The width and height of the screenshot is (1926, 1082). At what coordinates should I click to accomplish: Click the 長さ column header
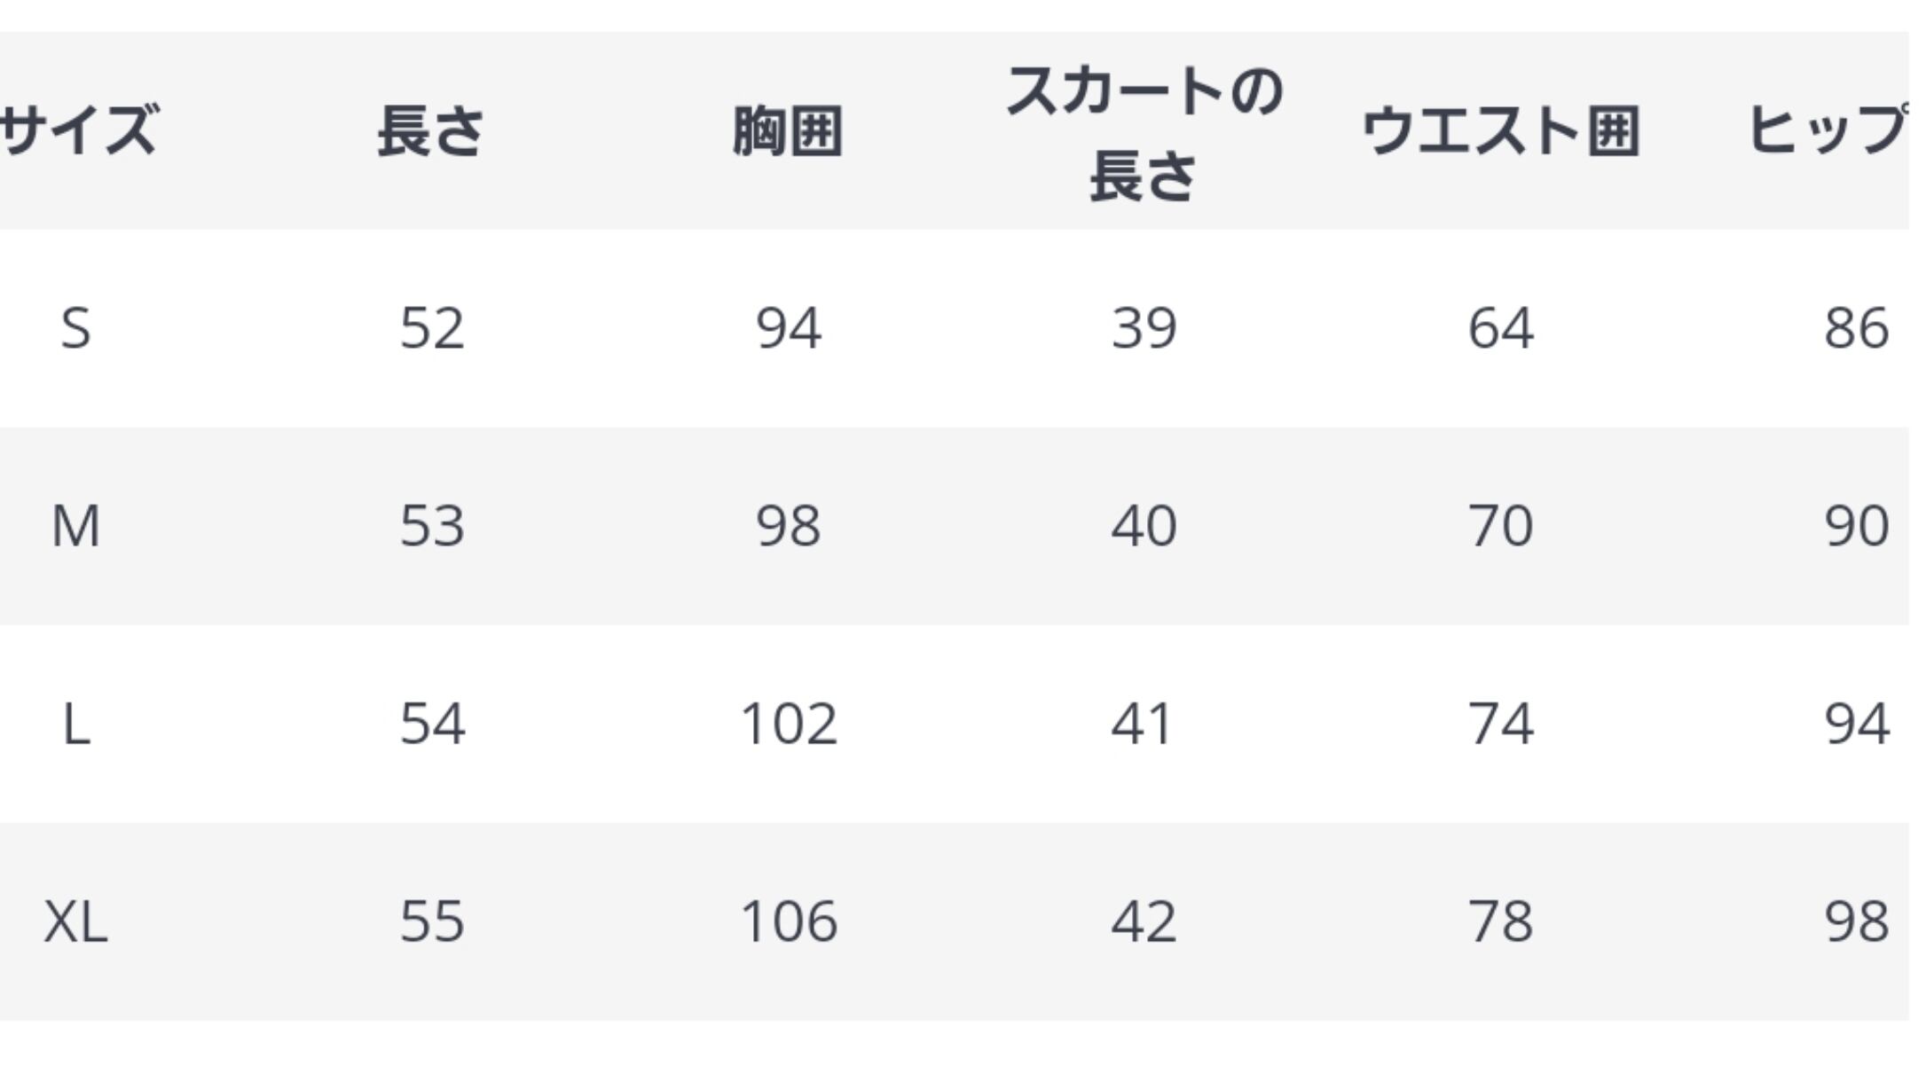431,131
